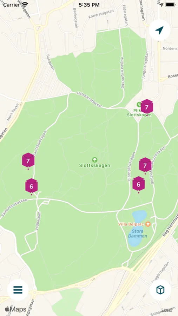Viewport: 178px width, 316px height.
Task: Tap the Hålekärrsbacken road label
Action: pyautogui.click(x=90, y=100)
